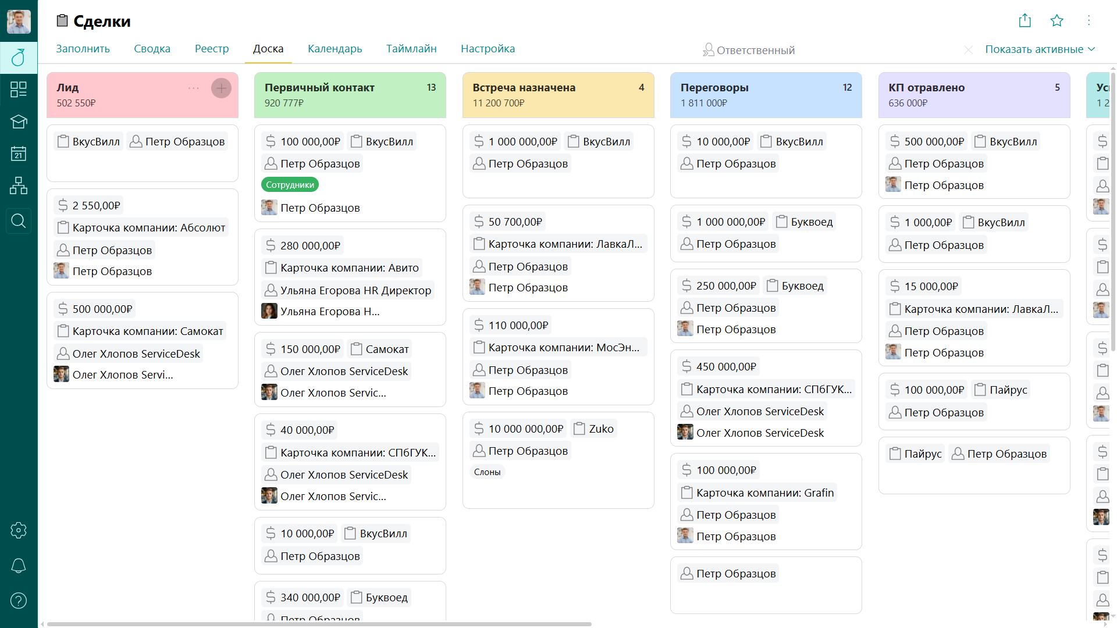This screenshot has width=1117, height=628.
Task: Switch to the Реестр tab
Action: [212, 49]
